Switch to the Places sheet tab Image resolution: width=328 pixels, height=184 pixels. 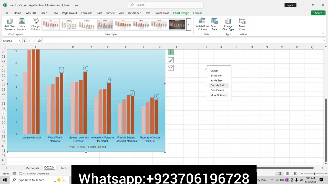[64, 168]
